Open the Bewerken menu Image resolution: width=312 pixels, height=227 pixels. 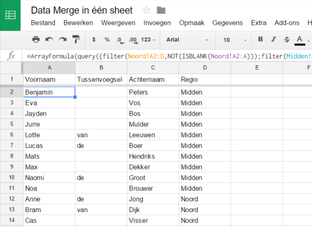[78, 23]
